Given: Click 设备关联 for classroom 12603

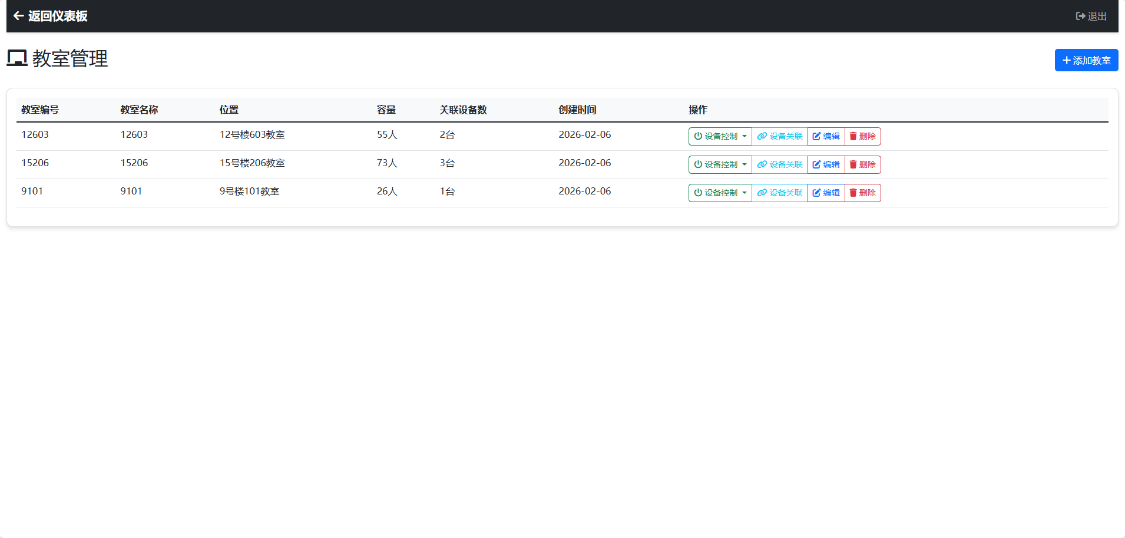Looking at the screenshot, I should click(780, 136).
